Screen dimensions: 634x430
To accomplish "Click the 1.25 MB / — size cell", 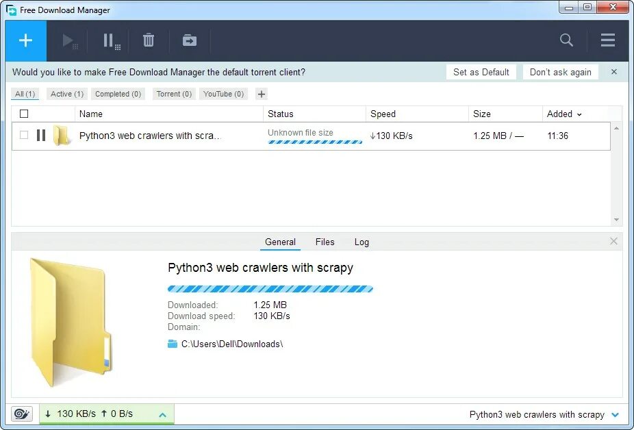I will click(498, 136).
